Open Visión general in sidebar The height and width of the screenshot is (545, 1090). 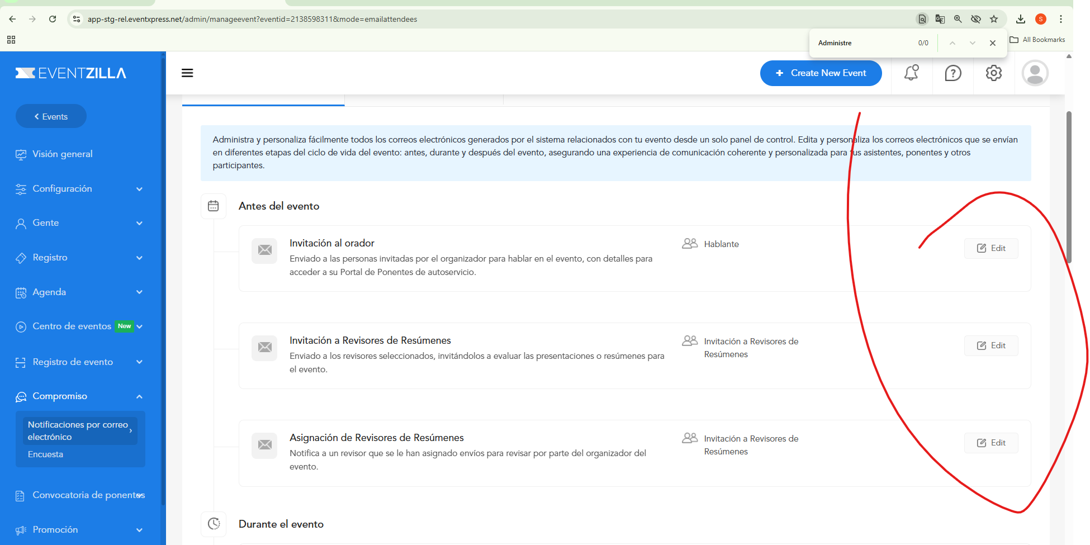63,154
